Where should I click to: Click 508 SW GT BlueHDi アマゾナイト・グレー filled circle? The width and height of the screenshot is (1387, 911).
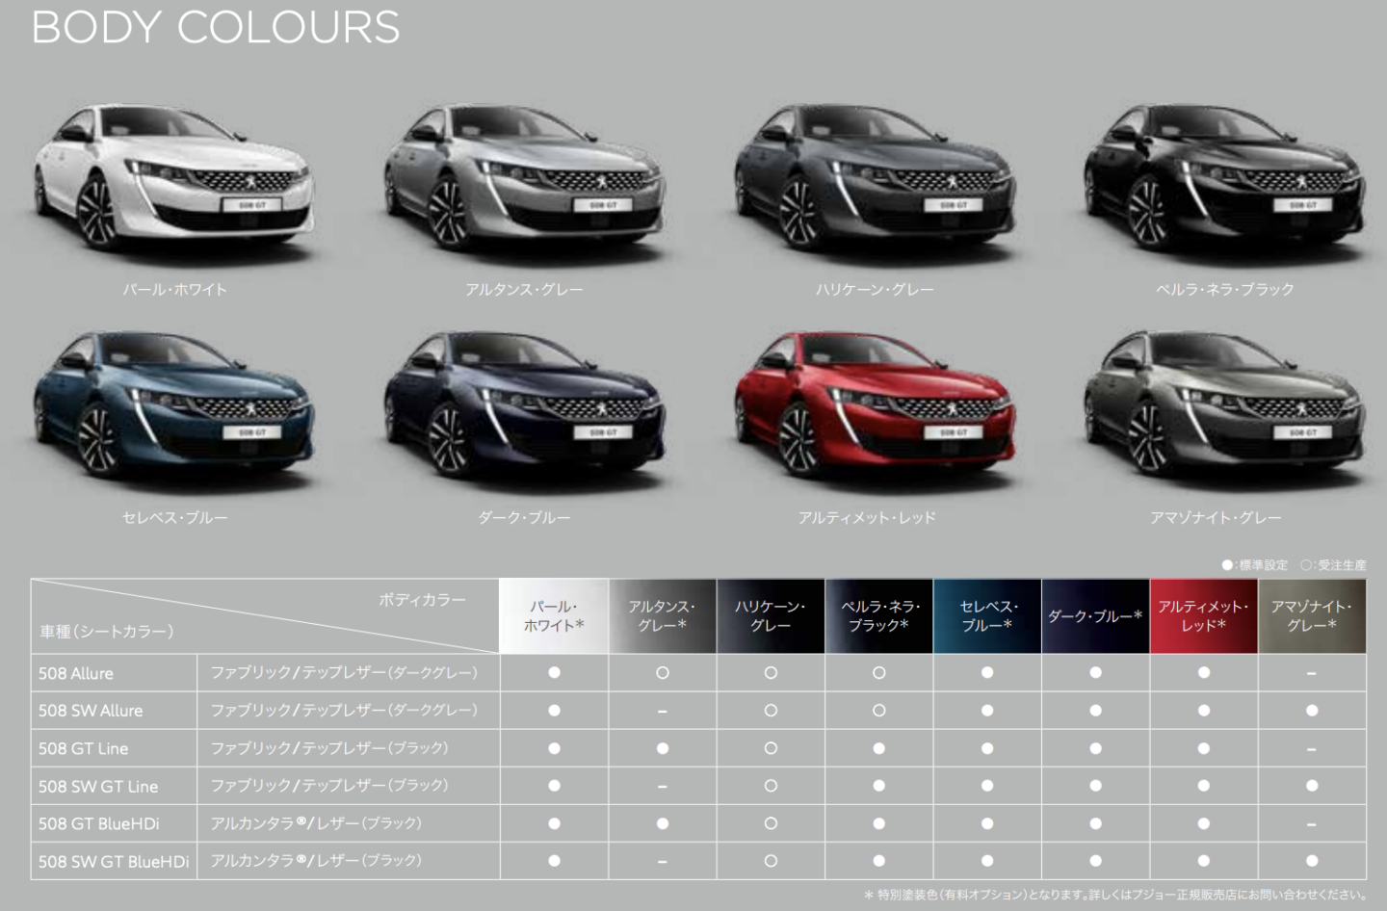[x=1312, y=860]
